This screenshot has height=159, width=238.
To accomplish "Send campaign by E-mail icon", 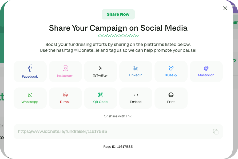I will (65, 95).
